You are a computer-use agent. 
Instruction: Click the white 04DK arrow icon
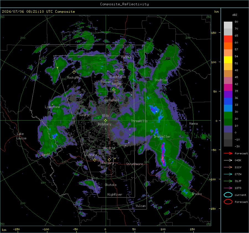[228, 160]
